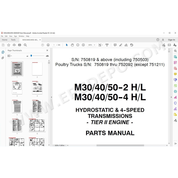Open Help question mark icon

click(158, 40)
